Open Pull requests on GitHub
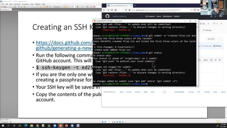The image size is (227, 128). tap(150, 16)
